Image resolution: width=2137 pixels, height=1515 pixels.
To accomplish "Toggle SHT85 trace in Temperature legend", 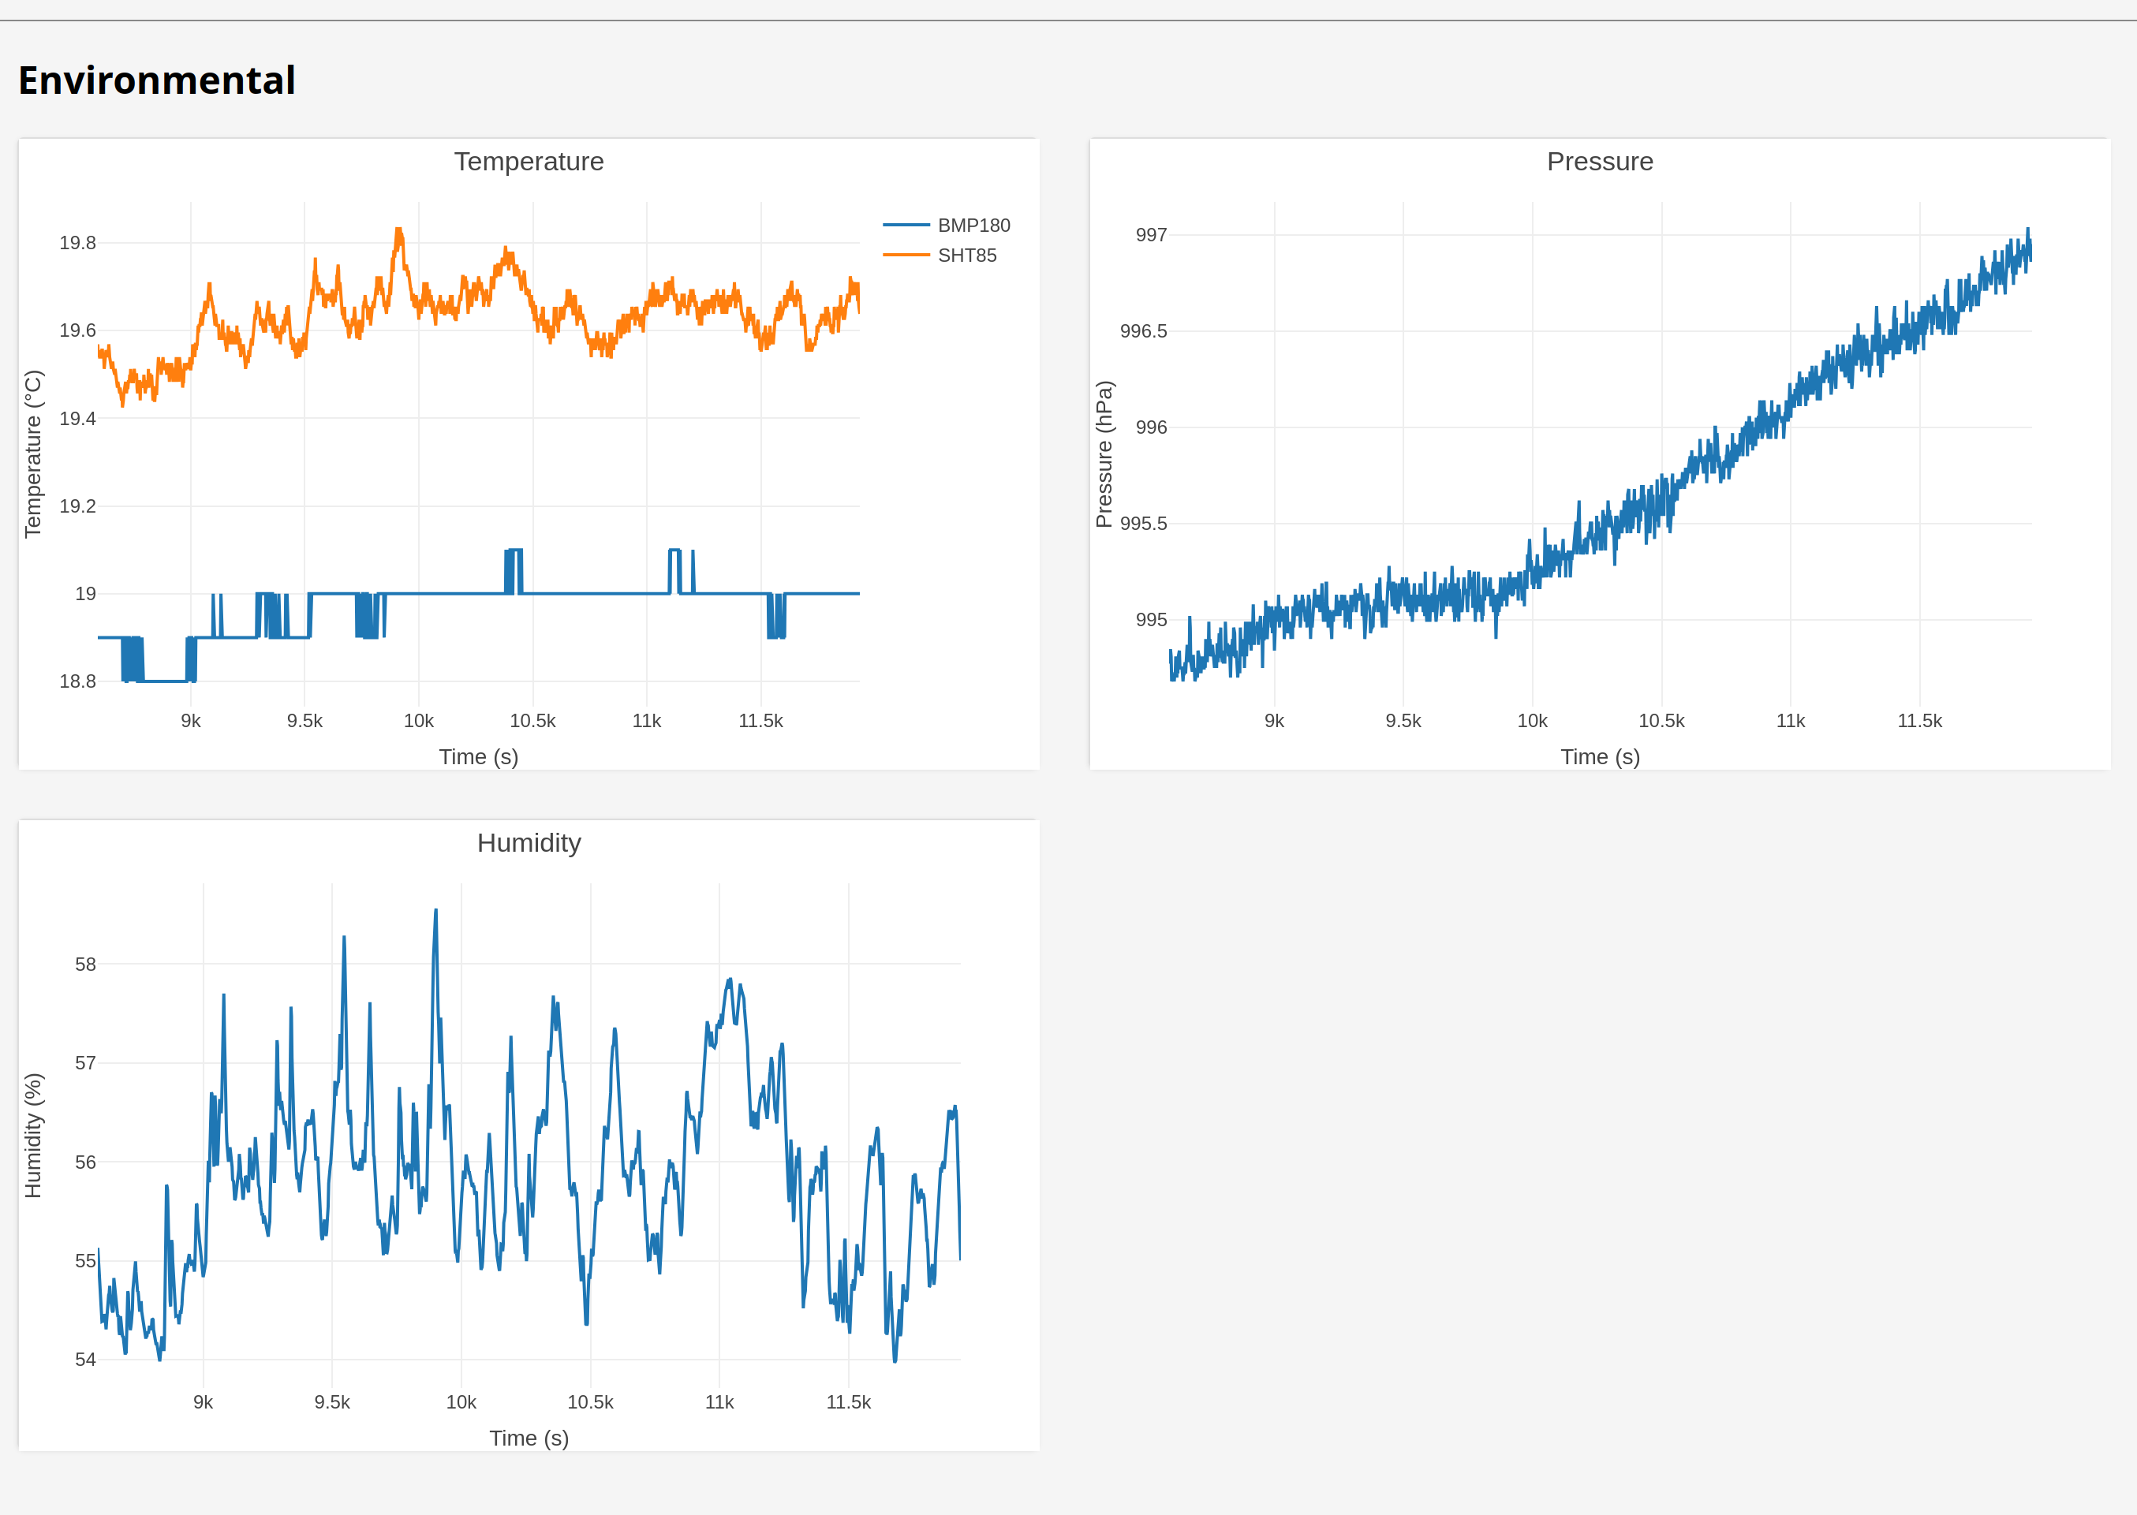I will (940, 256).
